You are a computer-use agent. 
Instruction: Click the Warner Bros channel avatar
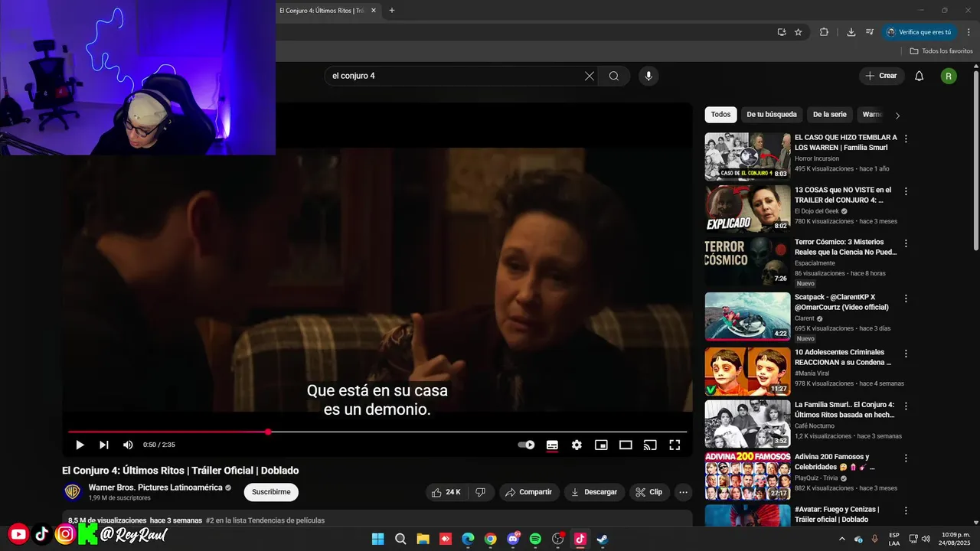point(73,492)
